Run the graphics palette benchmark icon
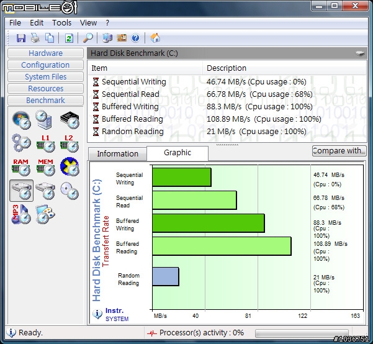The width and height of the screenshot is (373, 344). (x=45, y=214)
